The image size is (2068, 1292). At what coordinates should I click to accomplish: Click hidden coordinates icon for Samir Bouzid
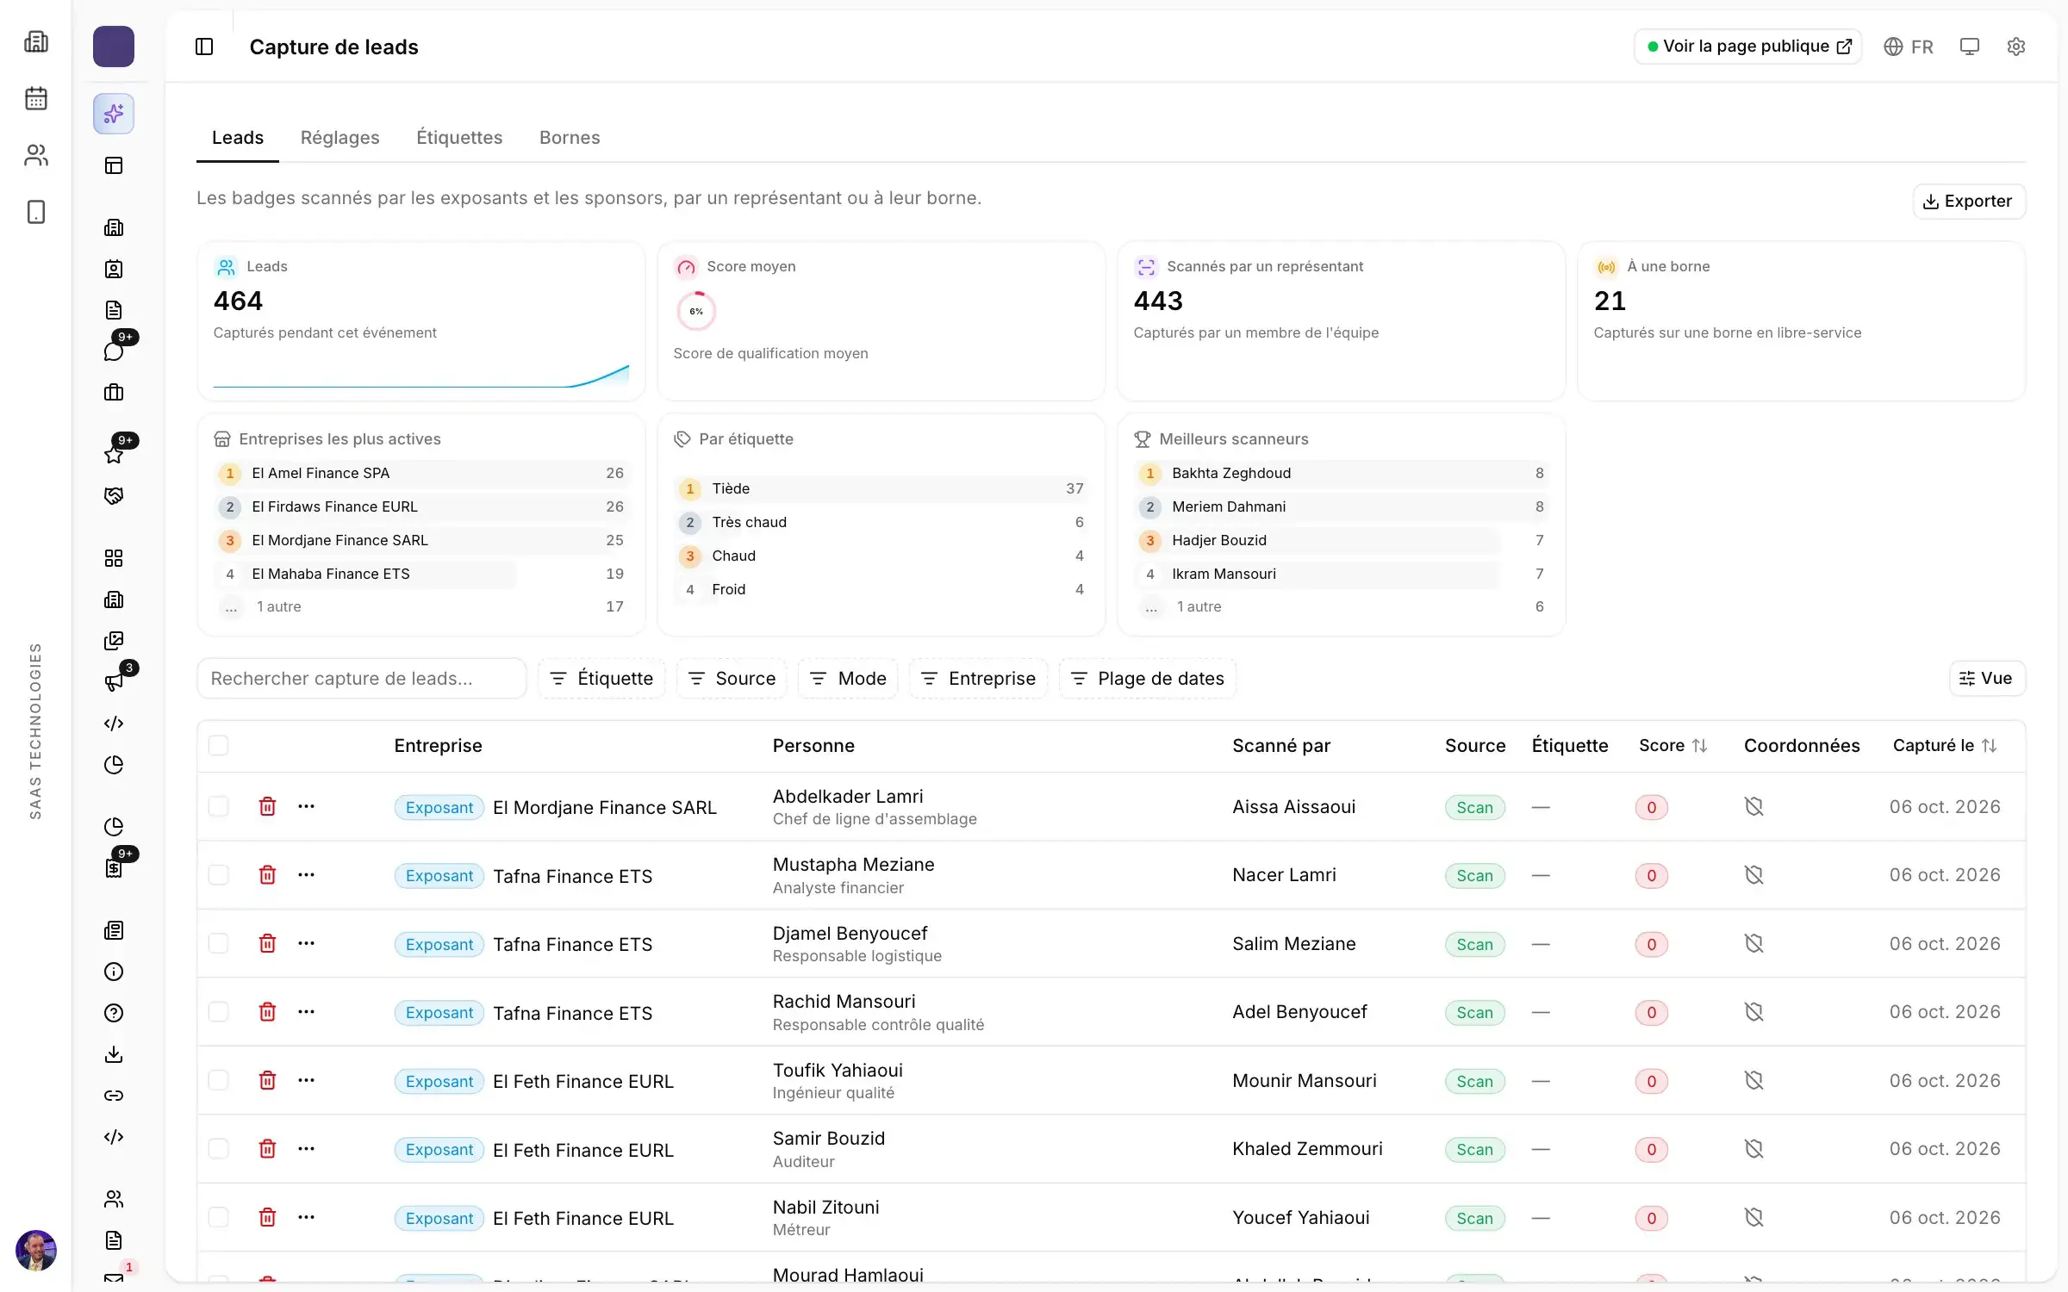click(x=1753, y=1148)
